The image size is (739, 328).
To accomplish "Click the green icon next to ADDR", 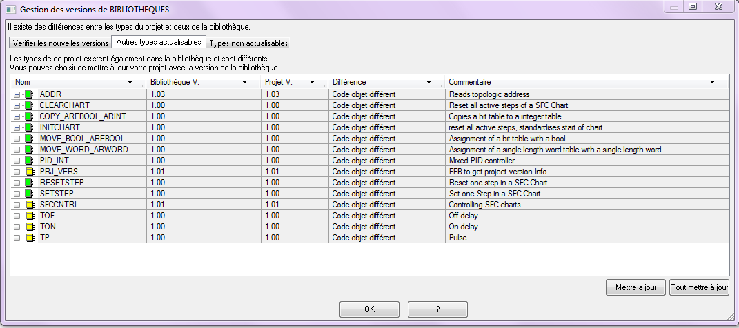I will [x=29, y=94].
